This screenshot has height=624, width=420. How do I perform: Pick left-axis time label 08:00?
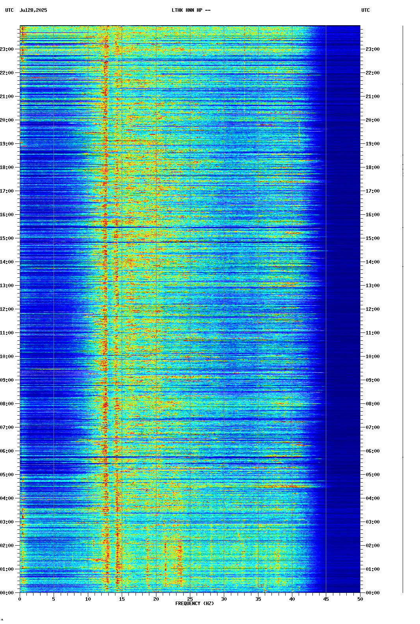click(7, 404)
